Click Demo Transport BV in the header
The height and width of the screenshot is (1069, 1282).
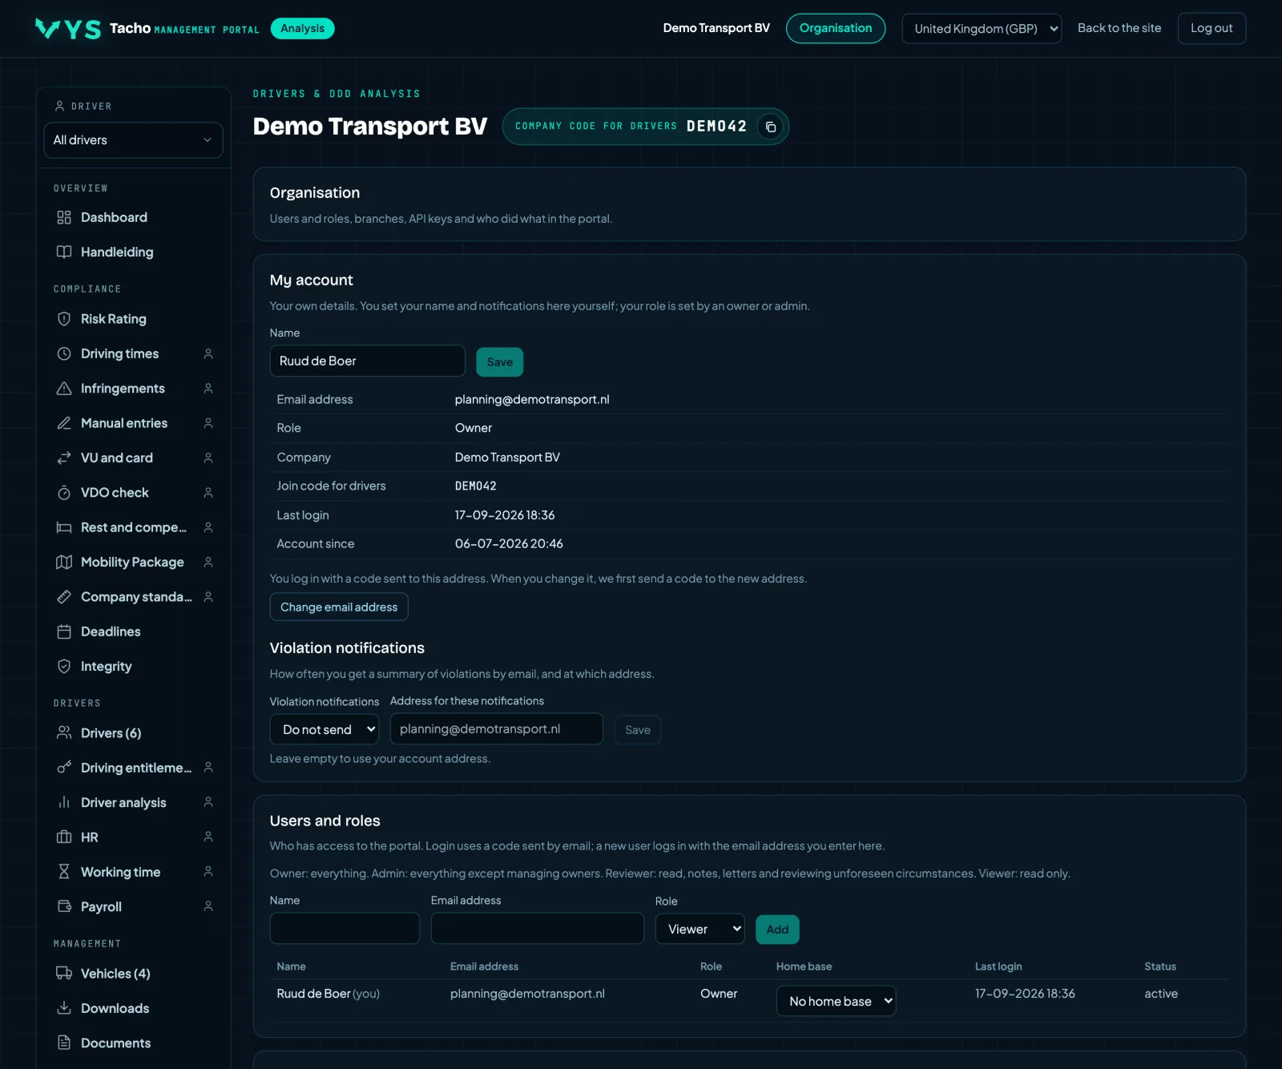(x=716, y=28)
